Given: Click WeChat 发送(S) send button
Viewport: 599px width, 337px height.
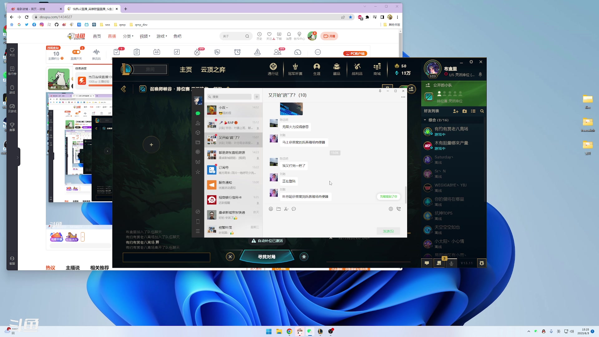Looking at the screenshot, I should point(388,231).
